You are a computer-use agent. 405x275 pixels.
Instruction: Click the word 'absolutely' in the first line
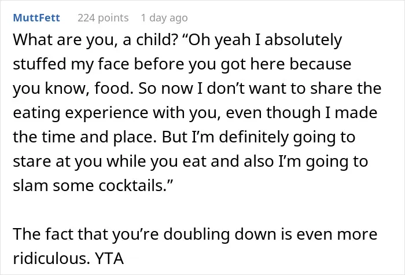303,40
